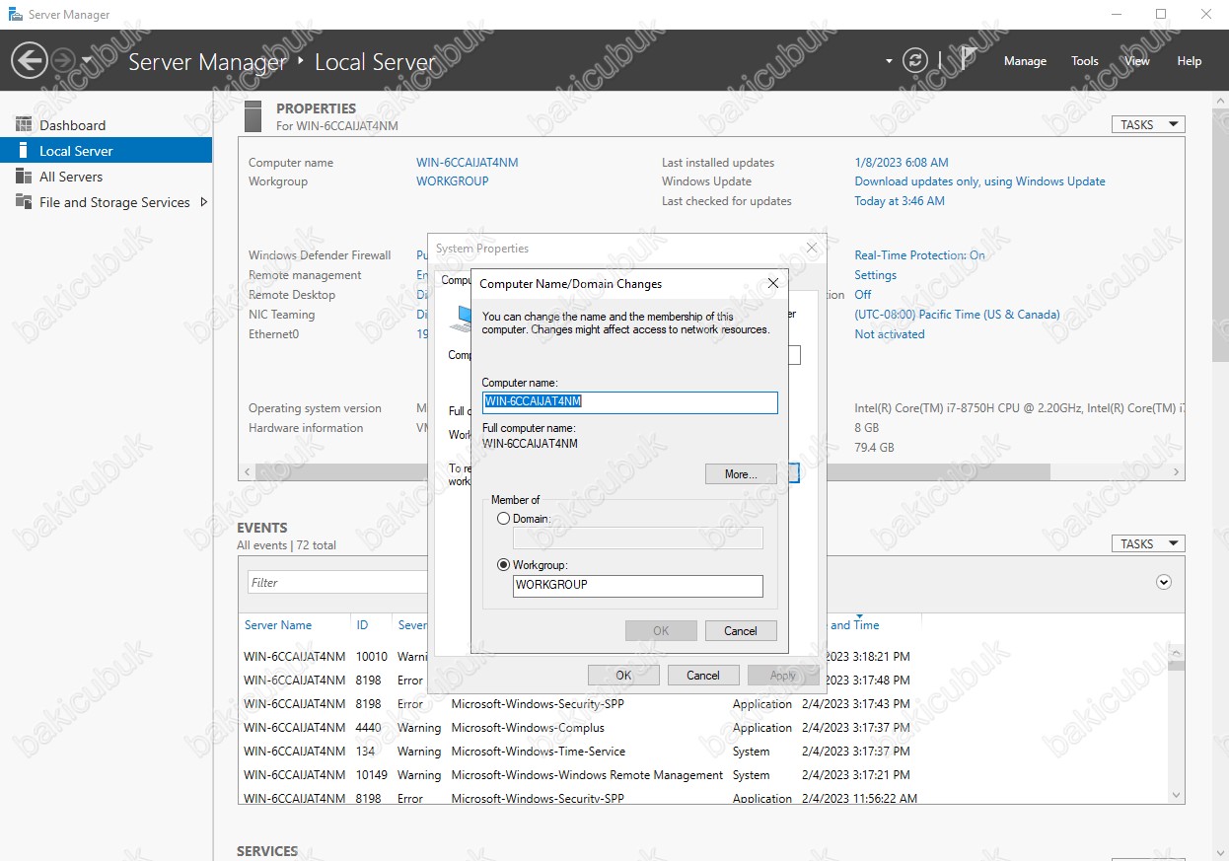This screenshot has width=1229, height=861.
Task: Click the WORKGROUP link in Properties
Action: tap(453, 181)
